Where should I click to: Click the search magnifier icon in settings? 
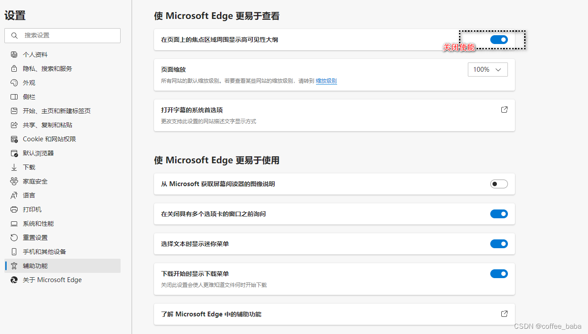pyautogui.click(x=15, y=36)
